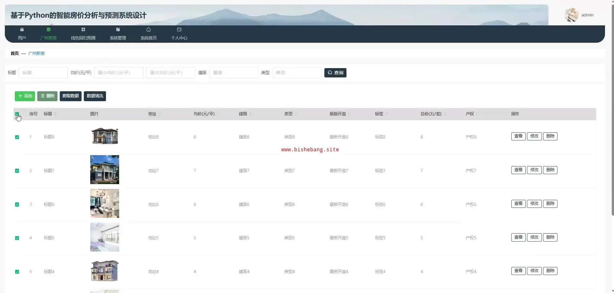Click the grid icon above 线性回归预测

[83, 30]
